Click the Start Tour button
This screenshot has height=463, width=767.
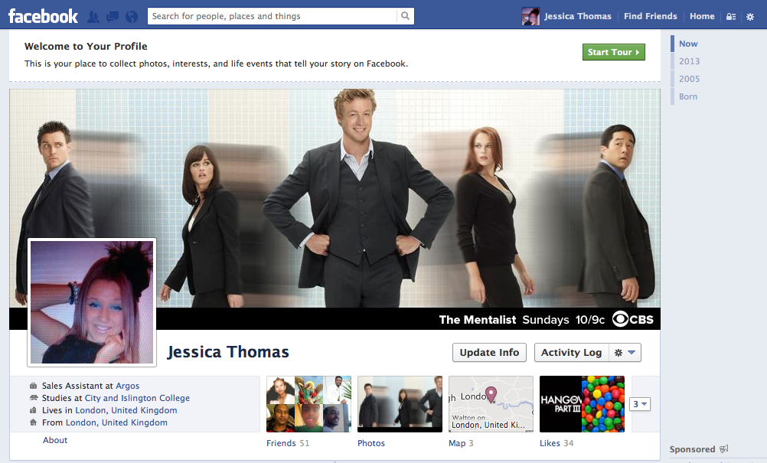pos(613,51)
